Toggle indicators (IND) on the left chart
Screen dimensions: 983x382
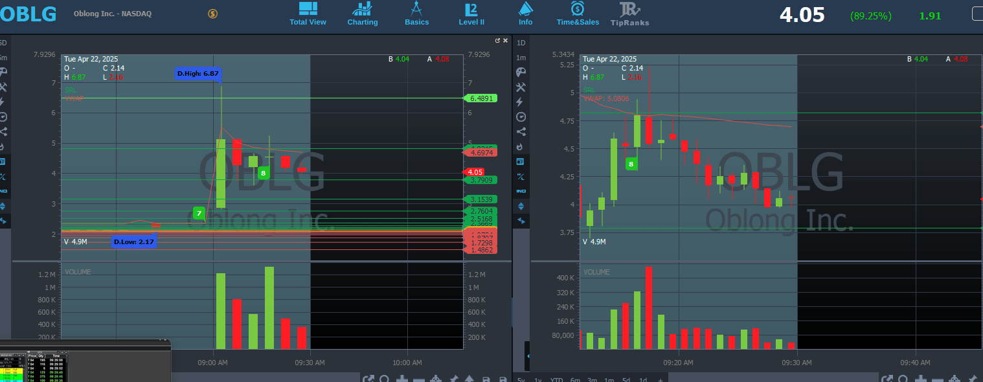pyautogui.click(x=3, y=191)
